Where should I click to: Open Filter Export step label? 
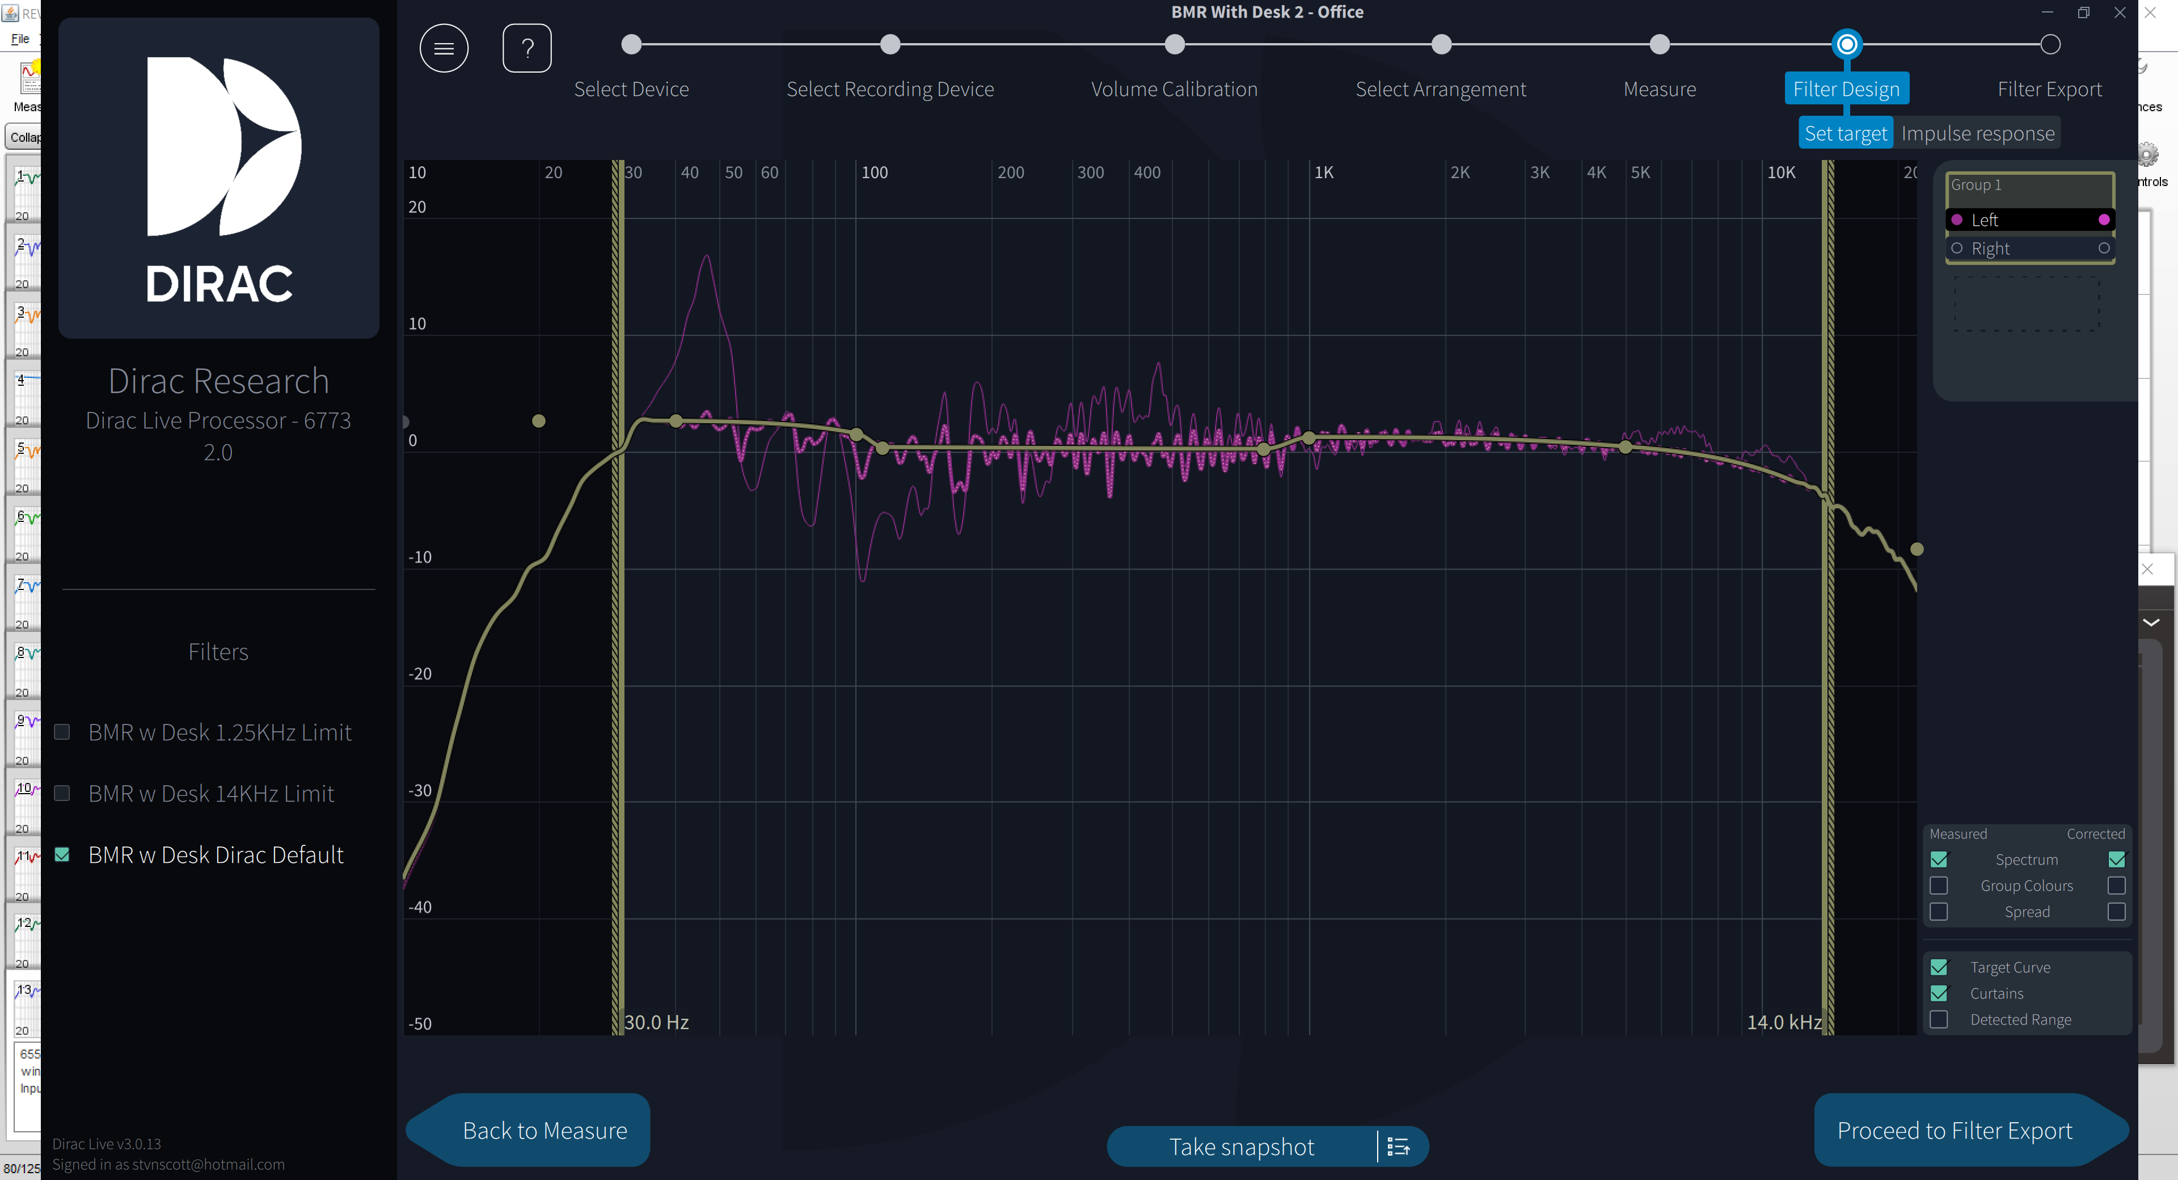pyautogui.click(x=2049, y=89)
